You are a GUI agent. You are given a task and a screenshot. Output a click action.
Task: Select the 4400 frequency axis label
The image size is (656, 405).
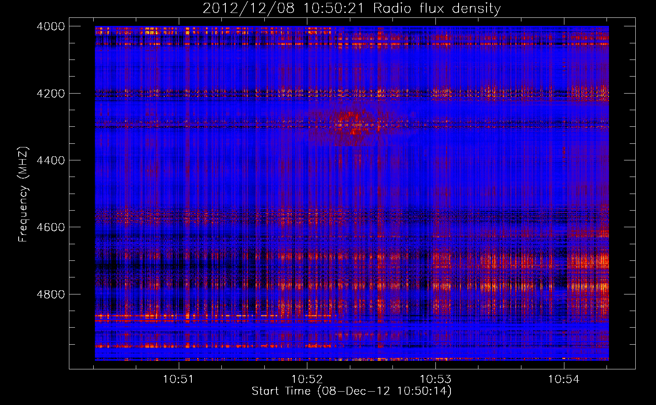(x=51, y=160)
